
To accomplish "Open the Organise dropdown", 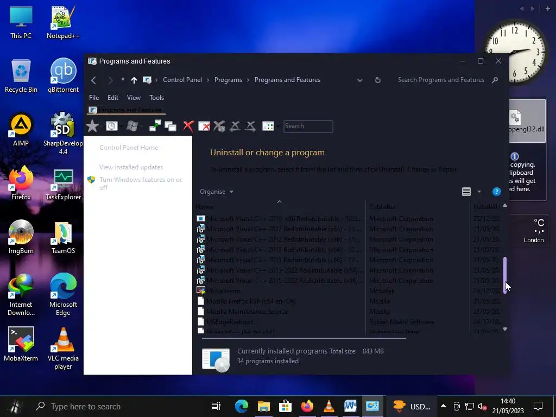I will (x=216, y=192).
